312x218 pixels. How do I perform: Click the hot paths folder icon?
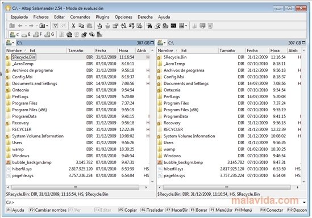(x=42, y=26)
